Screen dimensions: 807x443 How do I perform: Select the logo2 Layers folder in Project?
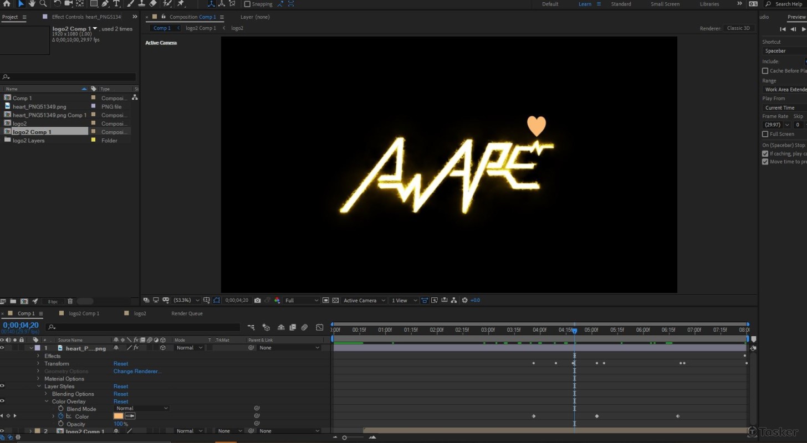pyautogui.click(x=28, y=141)
